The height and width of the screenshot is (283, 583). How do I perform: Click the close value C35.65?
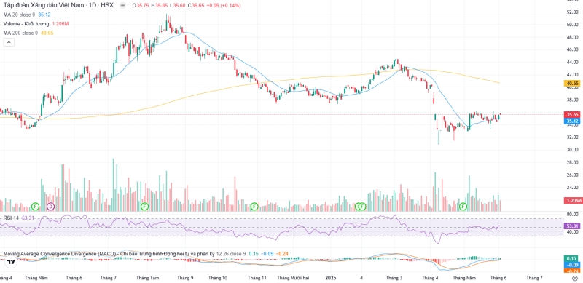pos(195,6)
